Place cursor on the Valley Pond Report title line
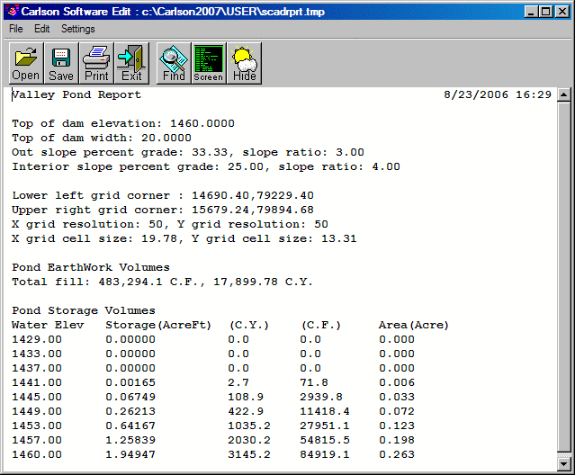The height and width of the screenshot is (475, 575). pos(76,94)
